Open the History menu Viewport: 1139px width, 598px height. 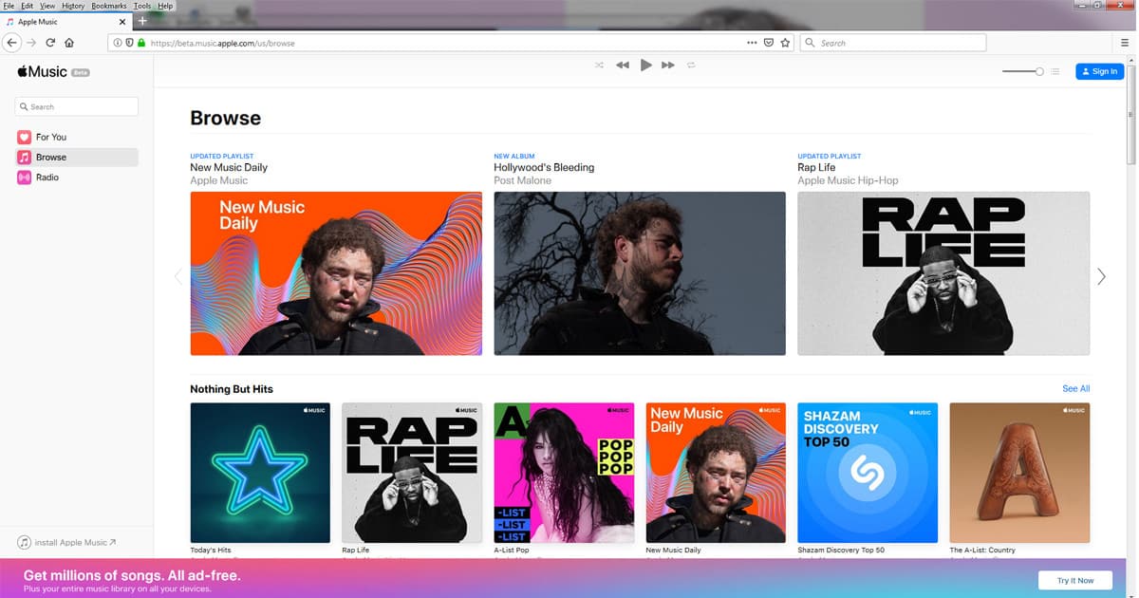[73, 6]
